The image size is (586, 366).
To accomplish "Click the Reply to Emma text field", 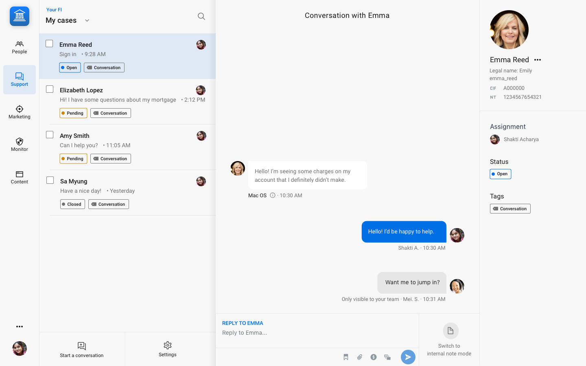I will (317, 333).
